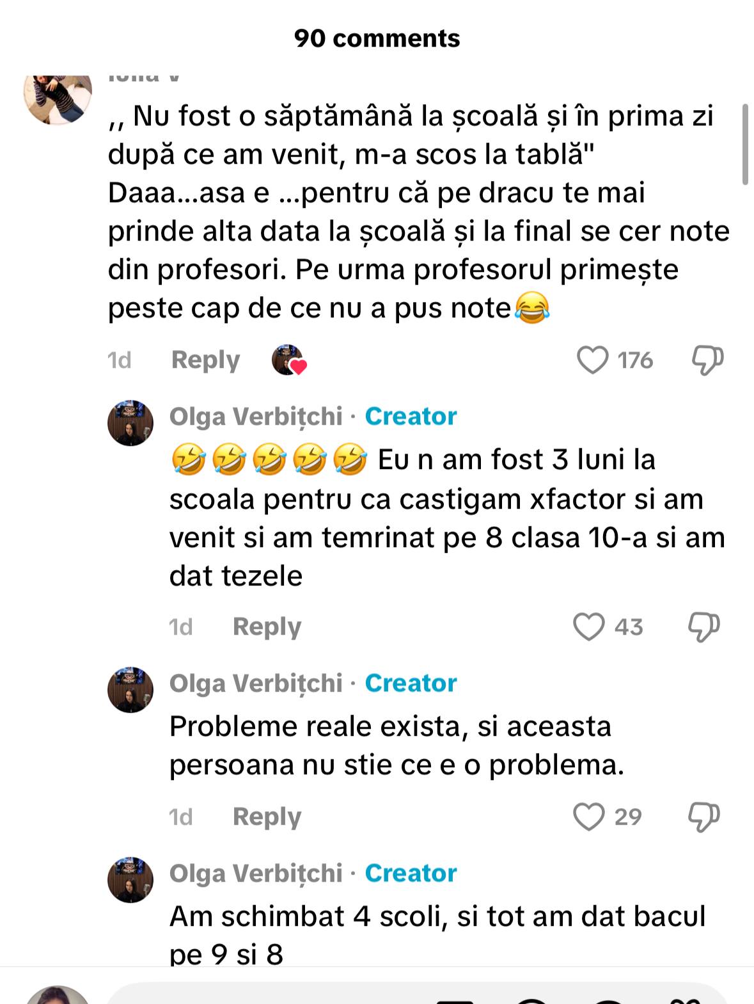Dislike the top comment about school

point(707,360)
